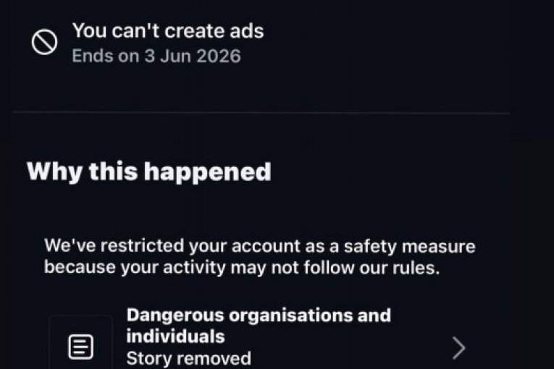
Task: Click the "We've restricted your account" text line
Action: pos(260,246)
